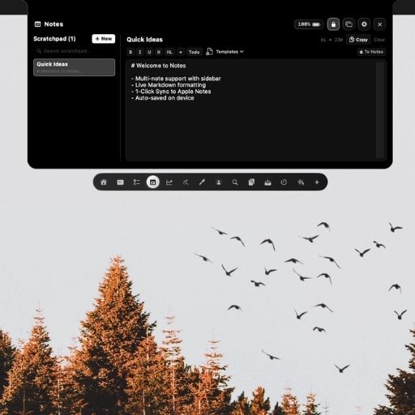Viewport: 415px width, 415px height.
Task: Toggle the lock button in the header
Action: tap(333, 24)
